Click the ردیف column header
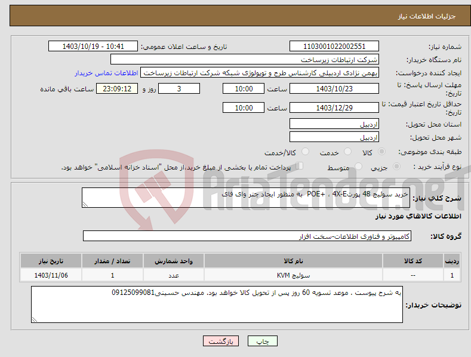 [452, 261]
